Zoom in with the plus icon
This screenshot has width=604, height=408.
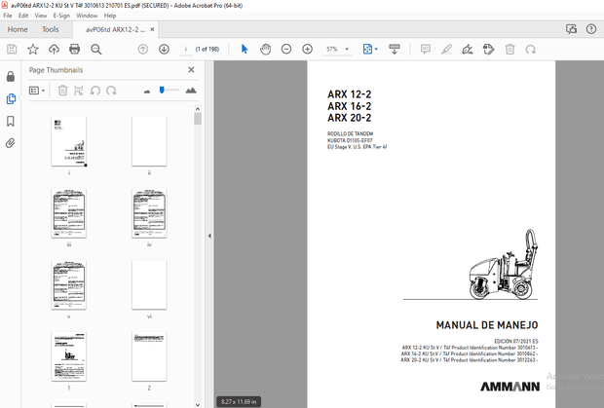pos(308,50)
